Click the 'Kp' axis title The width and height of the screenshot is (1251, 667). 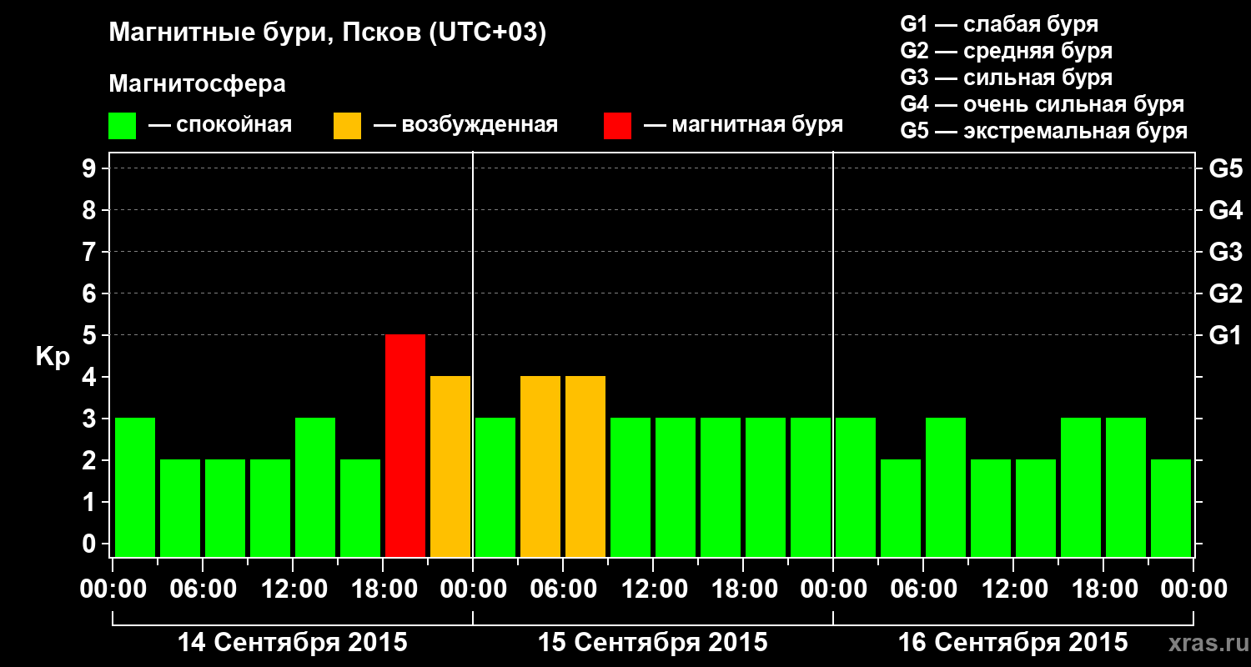53,357
